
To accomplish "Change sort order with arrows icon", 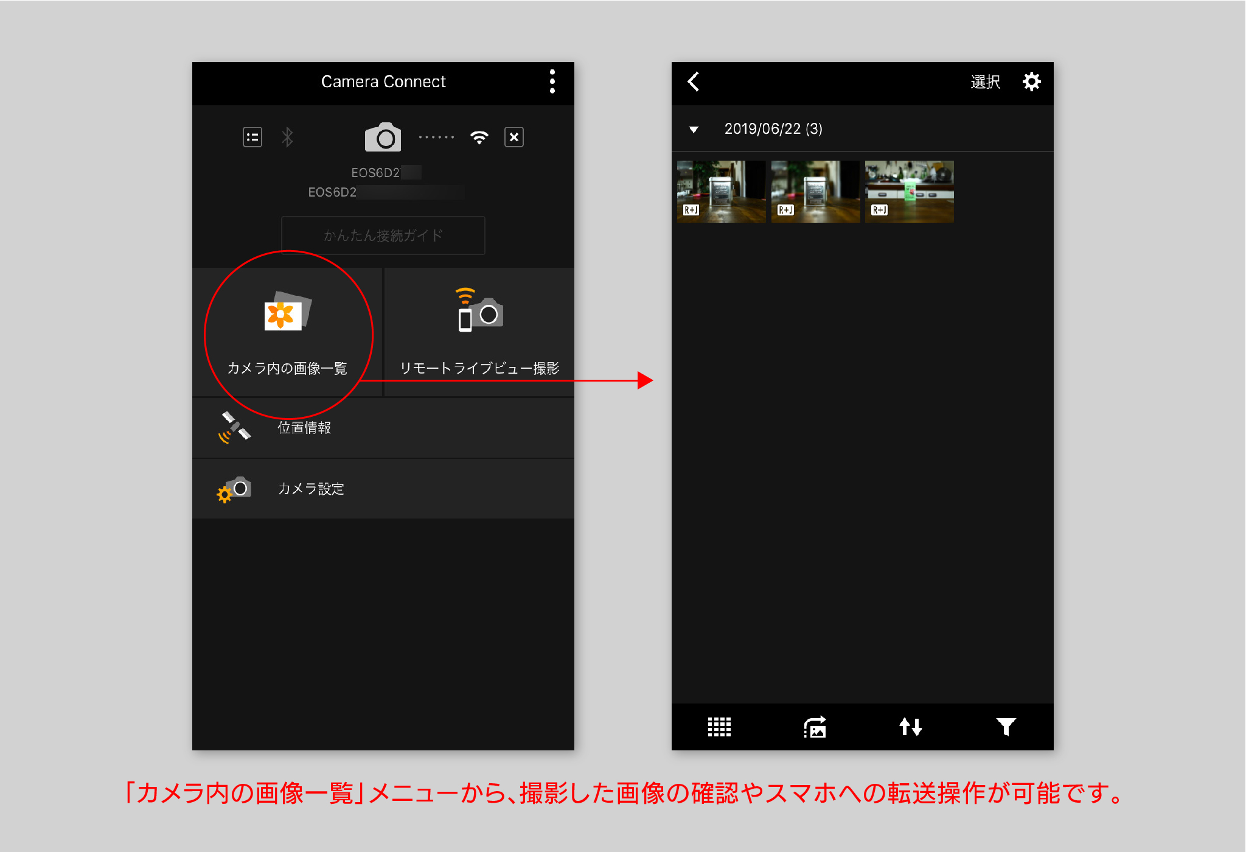I will [x=911, y=727].
